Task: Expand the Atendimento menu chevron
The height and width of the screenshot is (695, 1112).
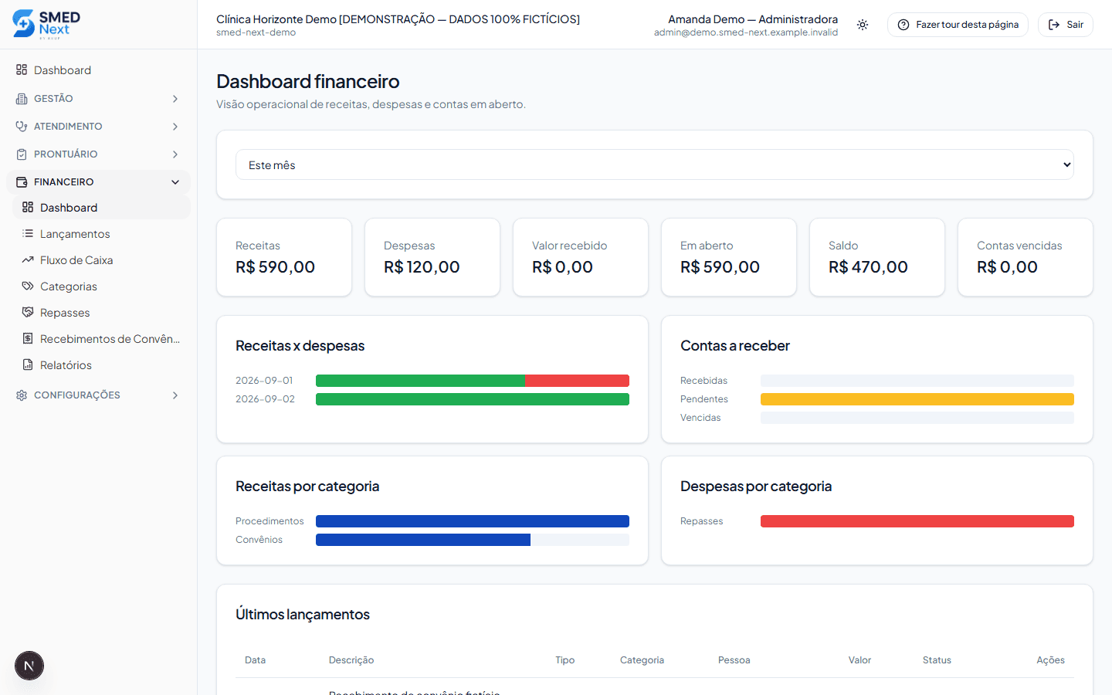Action: click(x=175, y=127)
